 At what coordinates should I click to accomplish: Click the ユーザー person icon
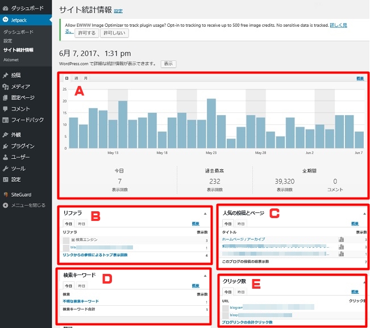pos(6,157)
